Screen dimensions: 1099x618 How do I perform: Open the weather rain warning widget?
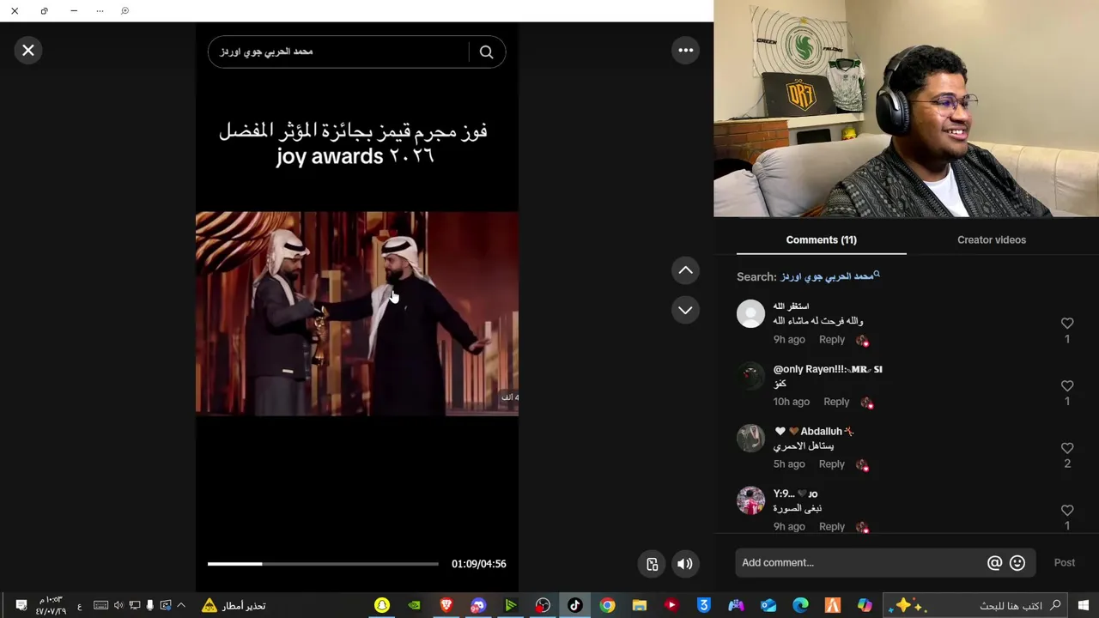click(x=234, y=606)
